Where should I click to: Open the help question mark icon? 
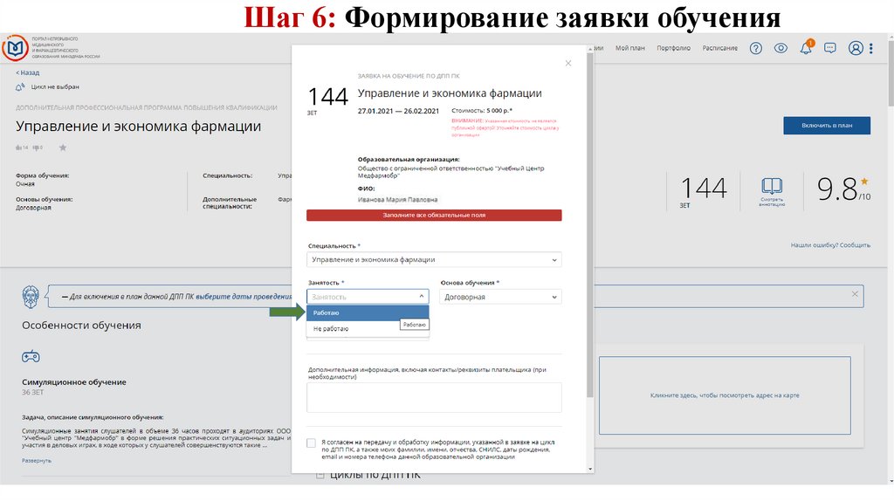pyautogui.click(x=755, y=49)
